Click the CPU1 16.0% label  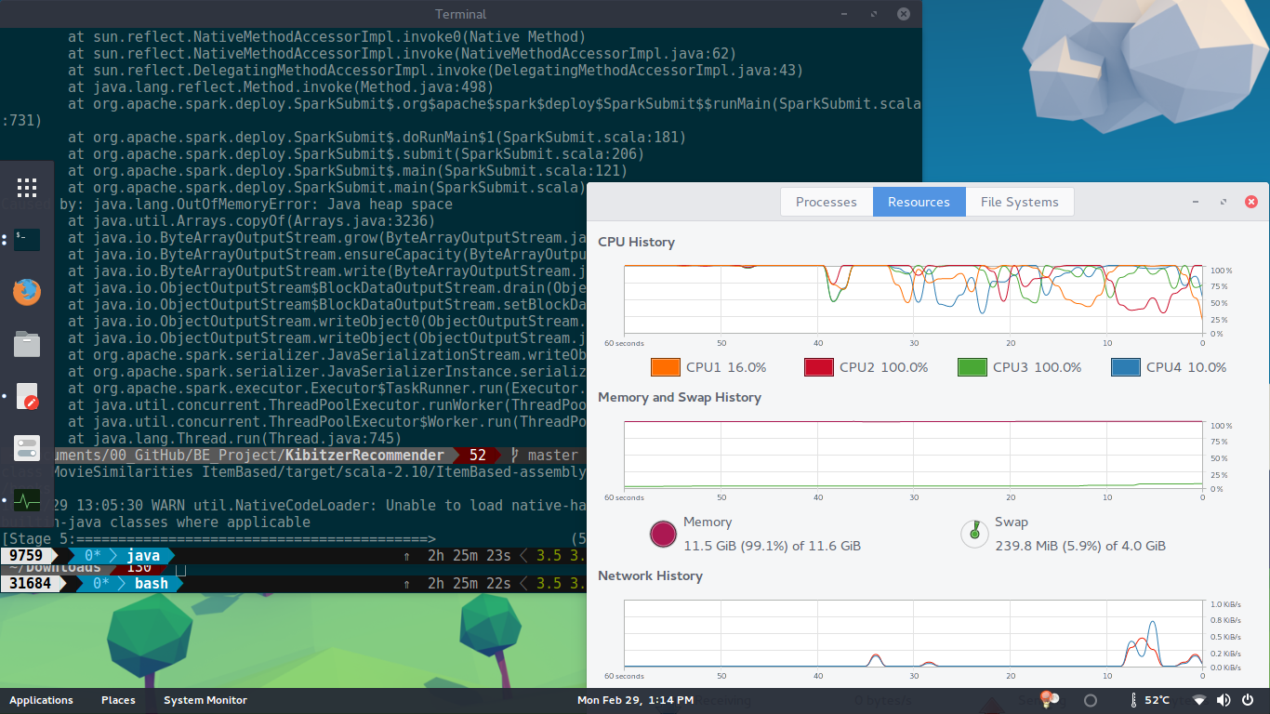pyautogui.click(x=726, y=367)
